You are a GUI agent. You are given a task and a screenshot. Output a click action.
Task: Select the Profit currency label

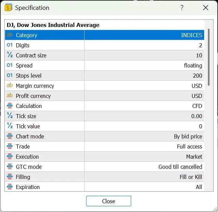[33, 96]
